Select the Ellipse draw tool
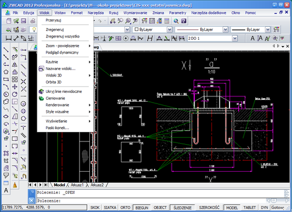Viewport: 292px width, 212px height. (x=6, y=116)
